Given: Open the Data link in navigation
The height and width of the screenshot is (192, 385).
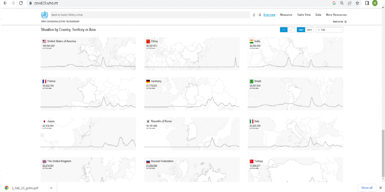Looking at the screenshot, I should pyautogui.click(x=318, y=15).
